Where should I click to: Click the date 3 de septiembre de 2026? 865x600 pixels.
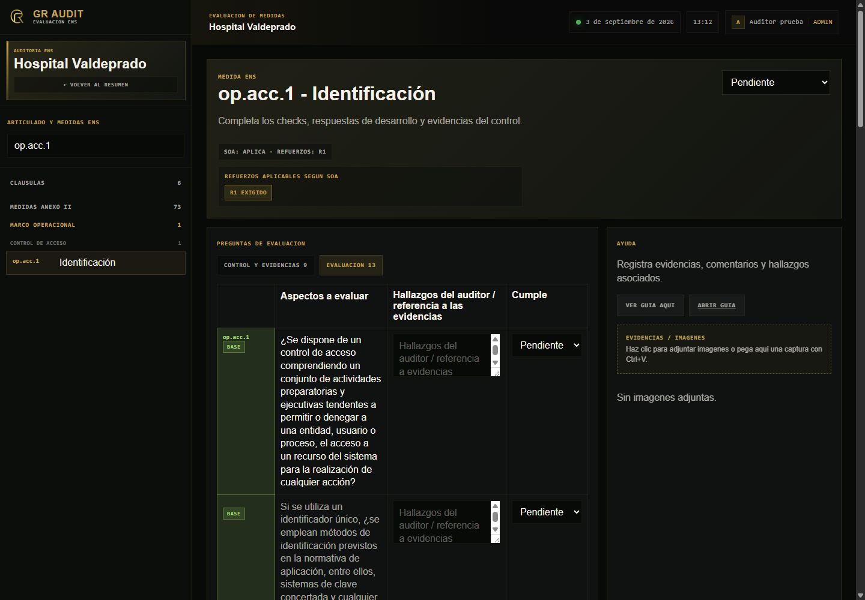(630, 22)
